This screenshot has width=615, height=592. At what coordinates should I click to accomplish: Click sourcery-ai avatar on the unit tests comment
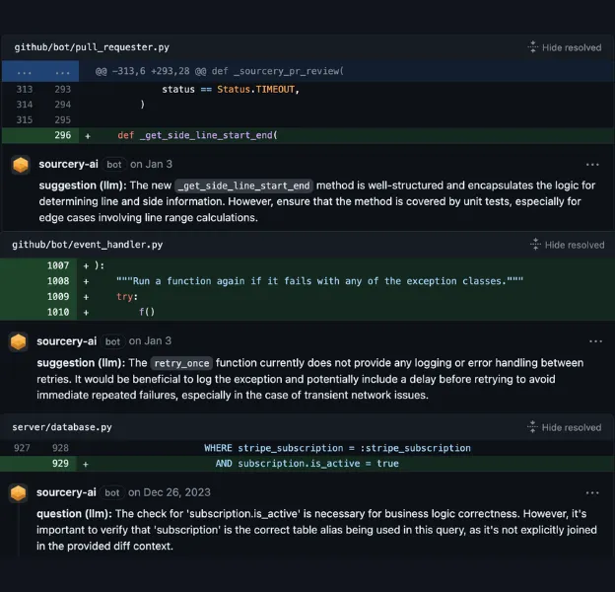point(21,165)
